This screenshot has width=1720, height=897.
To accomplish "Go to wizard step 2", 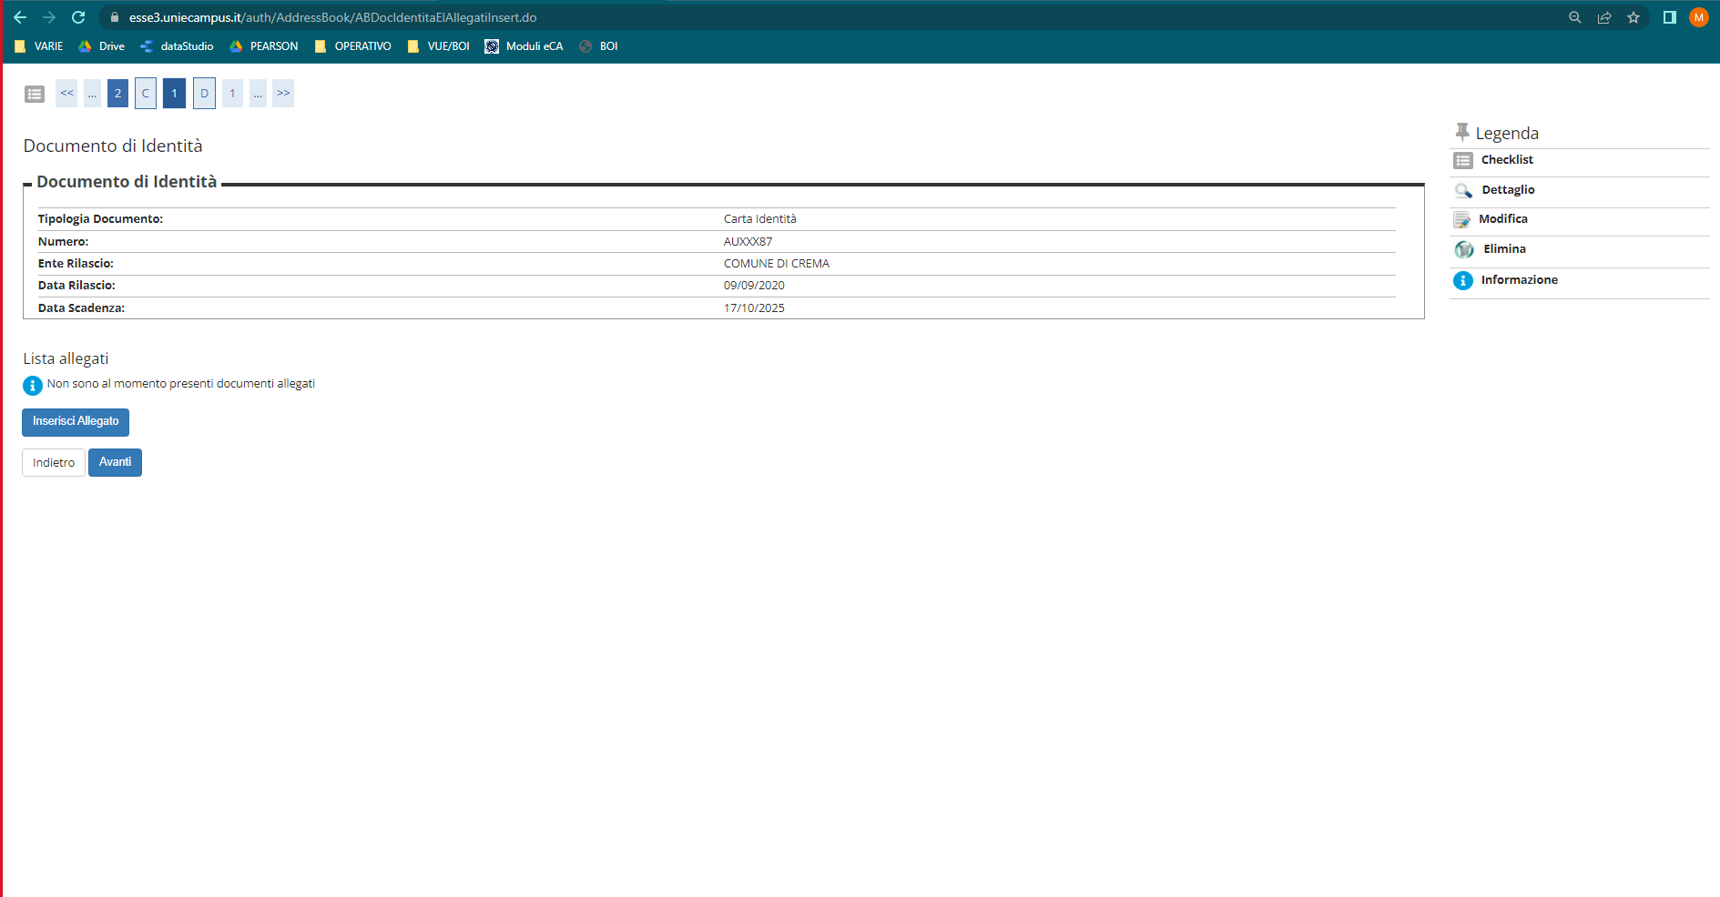I will click(117, 93).
